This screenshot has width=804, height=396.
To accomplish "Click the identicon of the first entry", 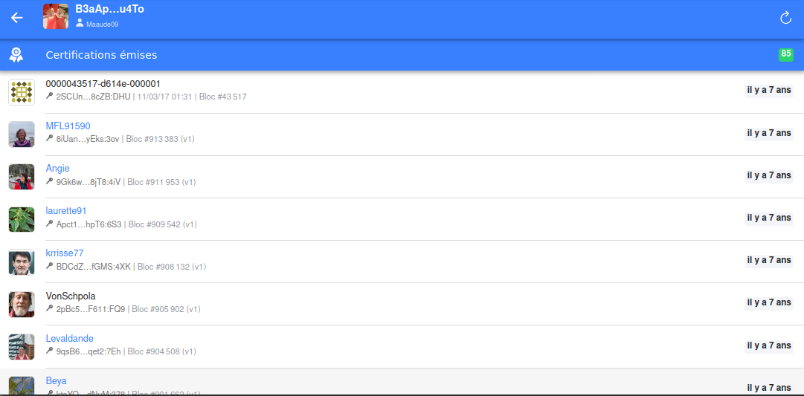I will pyautogui.click(x=22, y=92).
